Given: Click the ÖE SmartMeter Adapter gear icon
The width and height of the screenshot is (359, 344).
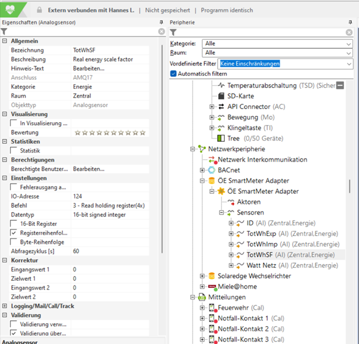Looking at the screenshot, I should tap(221, 191).
